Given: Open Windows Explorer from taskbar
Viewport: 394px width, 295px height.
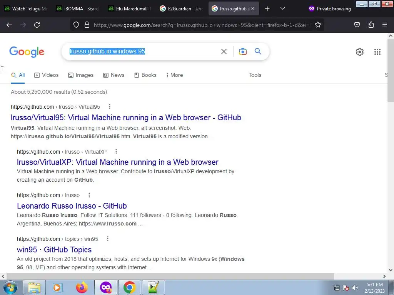Looking at the screenshot, I should click(x=34, y=287).
